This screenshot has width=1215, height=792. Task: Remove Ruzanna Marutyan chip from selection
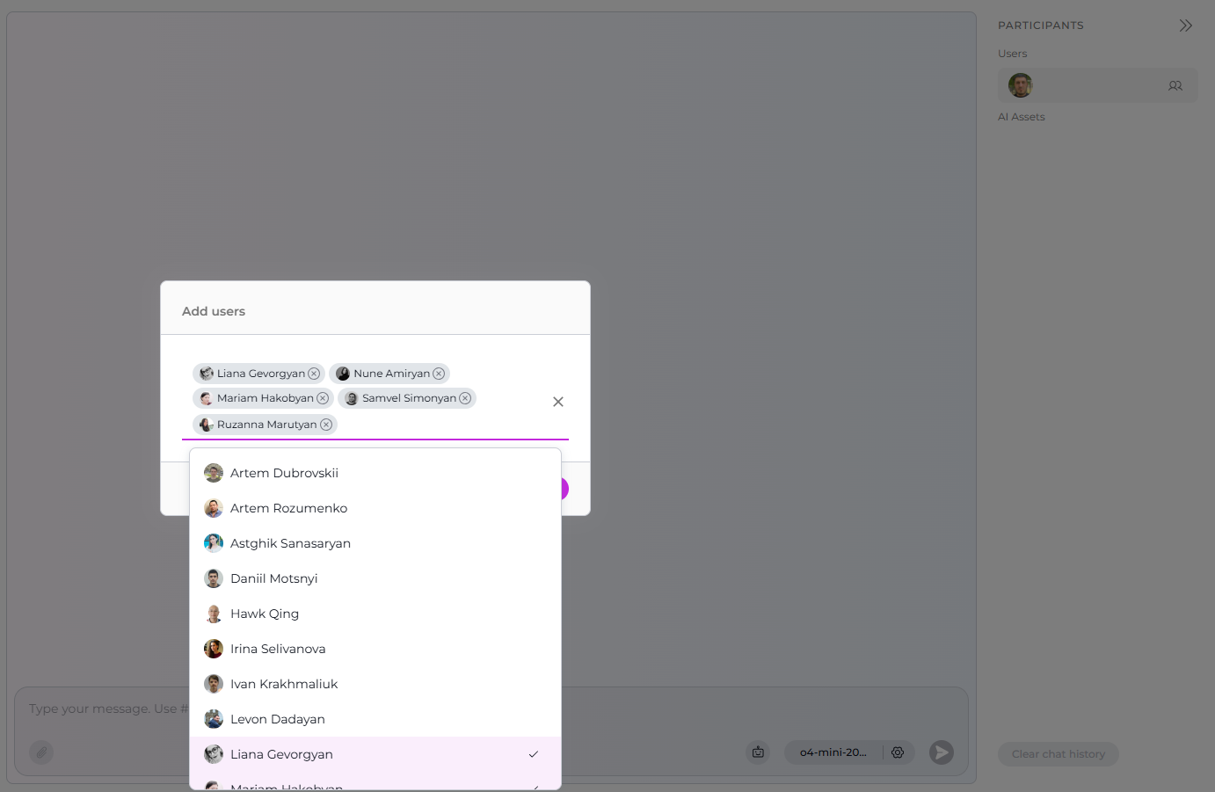326,425
